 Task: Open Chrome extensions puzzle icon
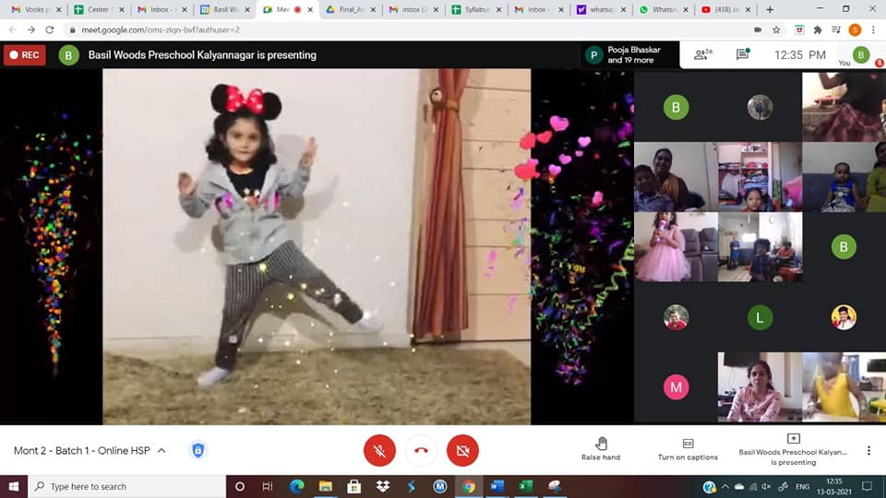pos(818,30)
